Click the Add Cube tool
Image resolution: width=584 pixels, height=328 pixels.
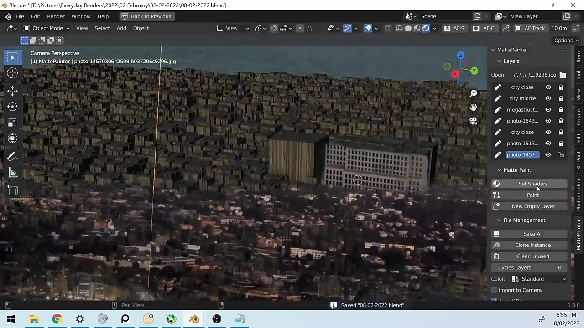[12, 190]
